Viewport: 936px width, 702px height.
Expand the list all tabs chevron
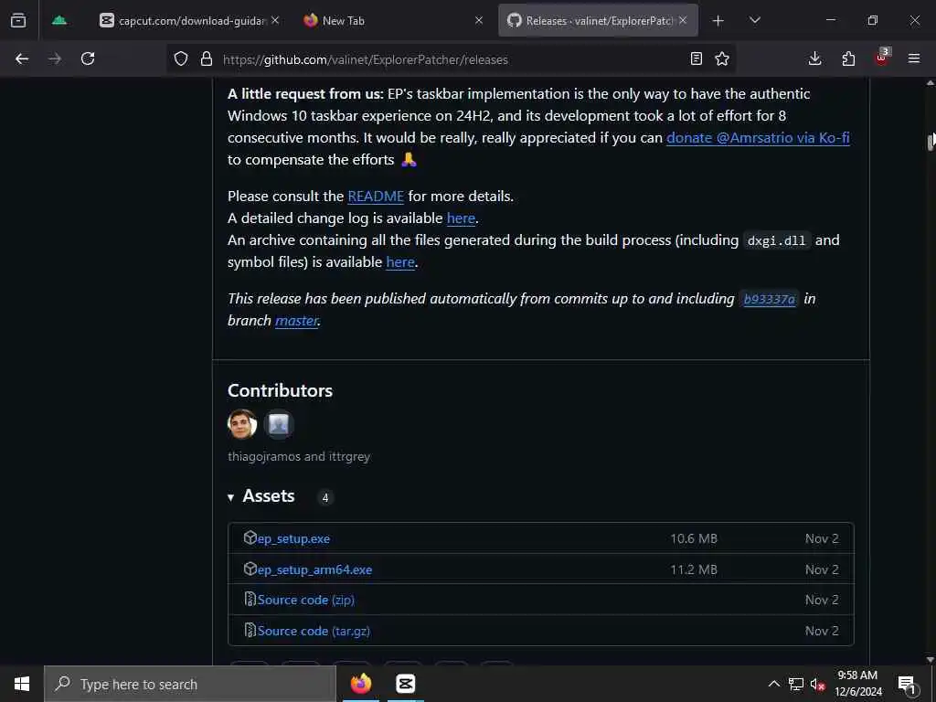point(754,20)
